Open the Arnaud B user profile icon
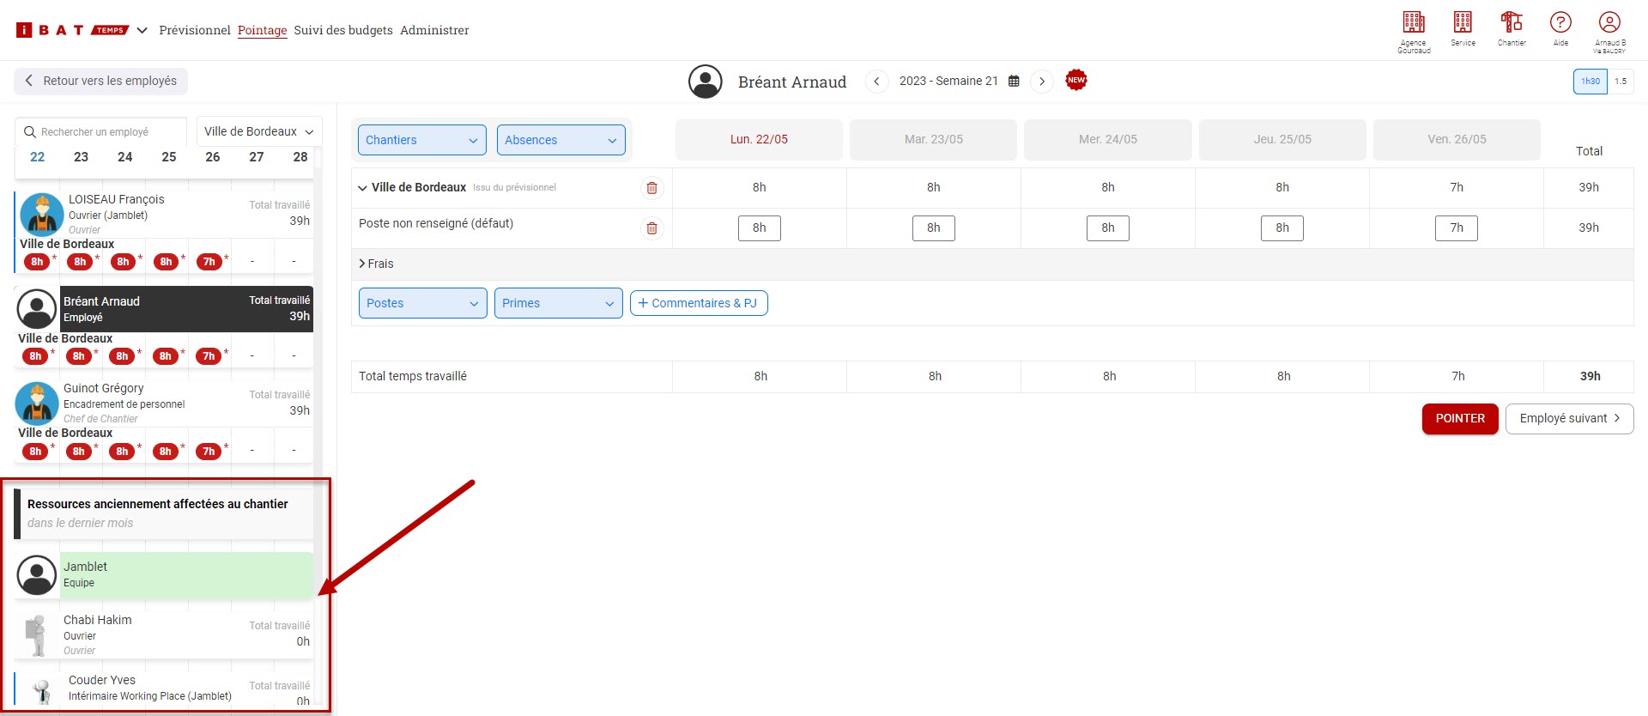Viewport: 1648px width, 716px height. point(1609,23)
